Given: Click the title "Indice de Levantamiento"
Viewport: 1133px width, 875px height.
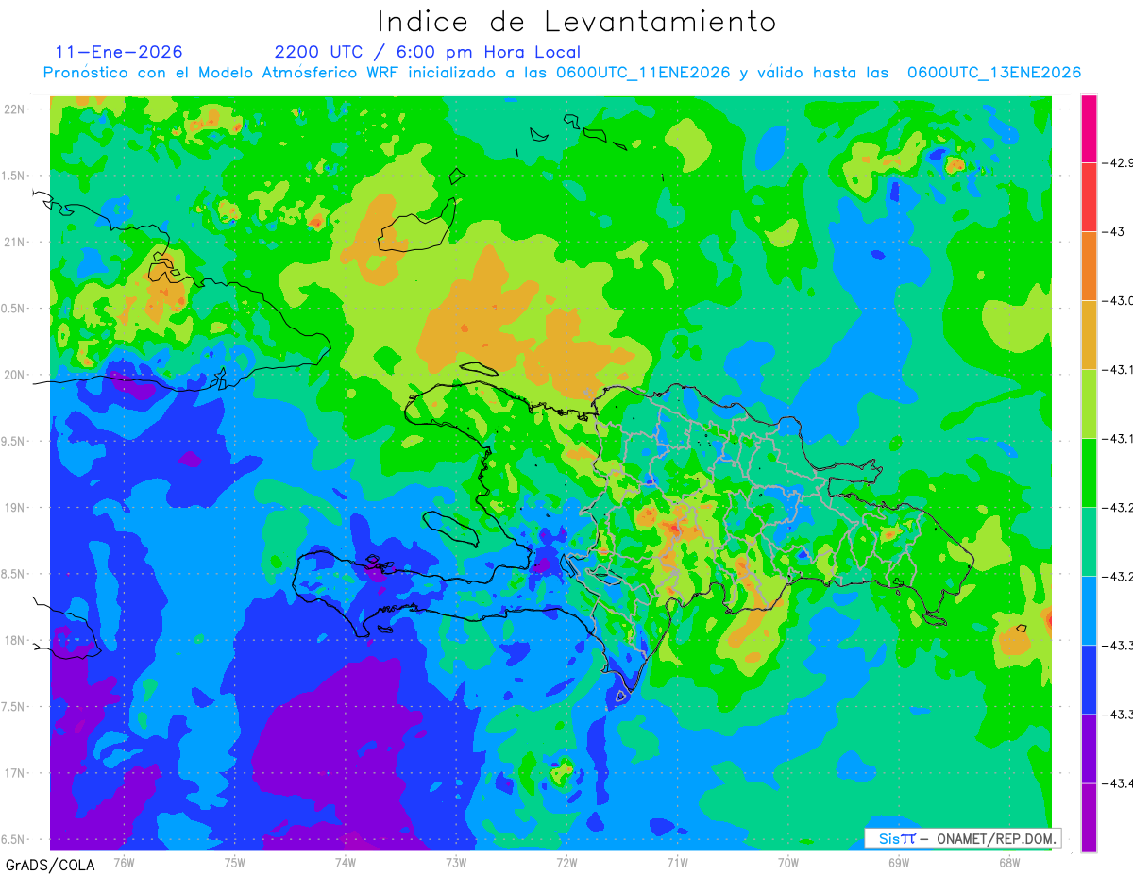Looking at the screenshot, I should pos(577,22).
